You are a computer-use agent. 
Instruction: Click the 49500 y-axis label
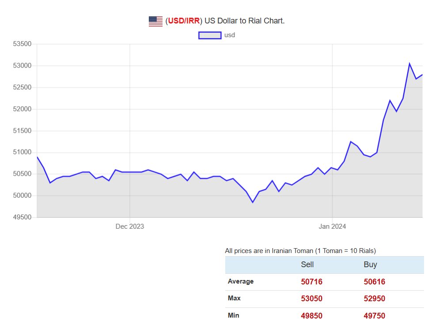pyautogui.click(x=22, y=217)
